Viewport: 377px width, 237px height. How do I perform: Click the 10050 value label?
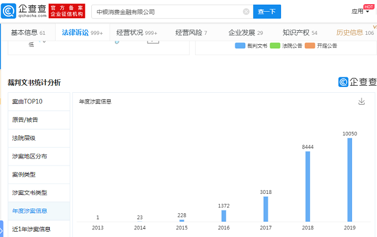pos(350,134)
